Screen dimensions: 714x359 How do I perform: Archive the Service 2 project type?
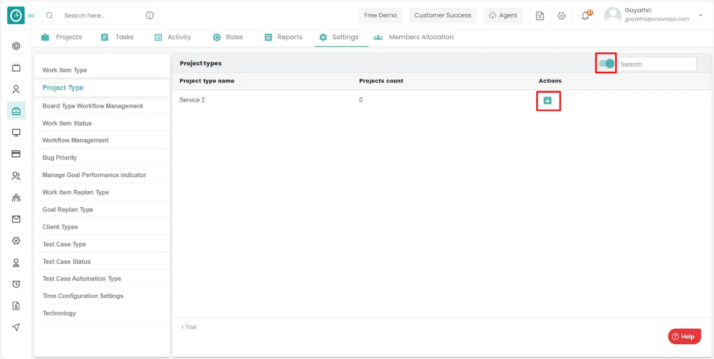click(x=548, y=100)
